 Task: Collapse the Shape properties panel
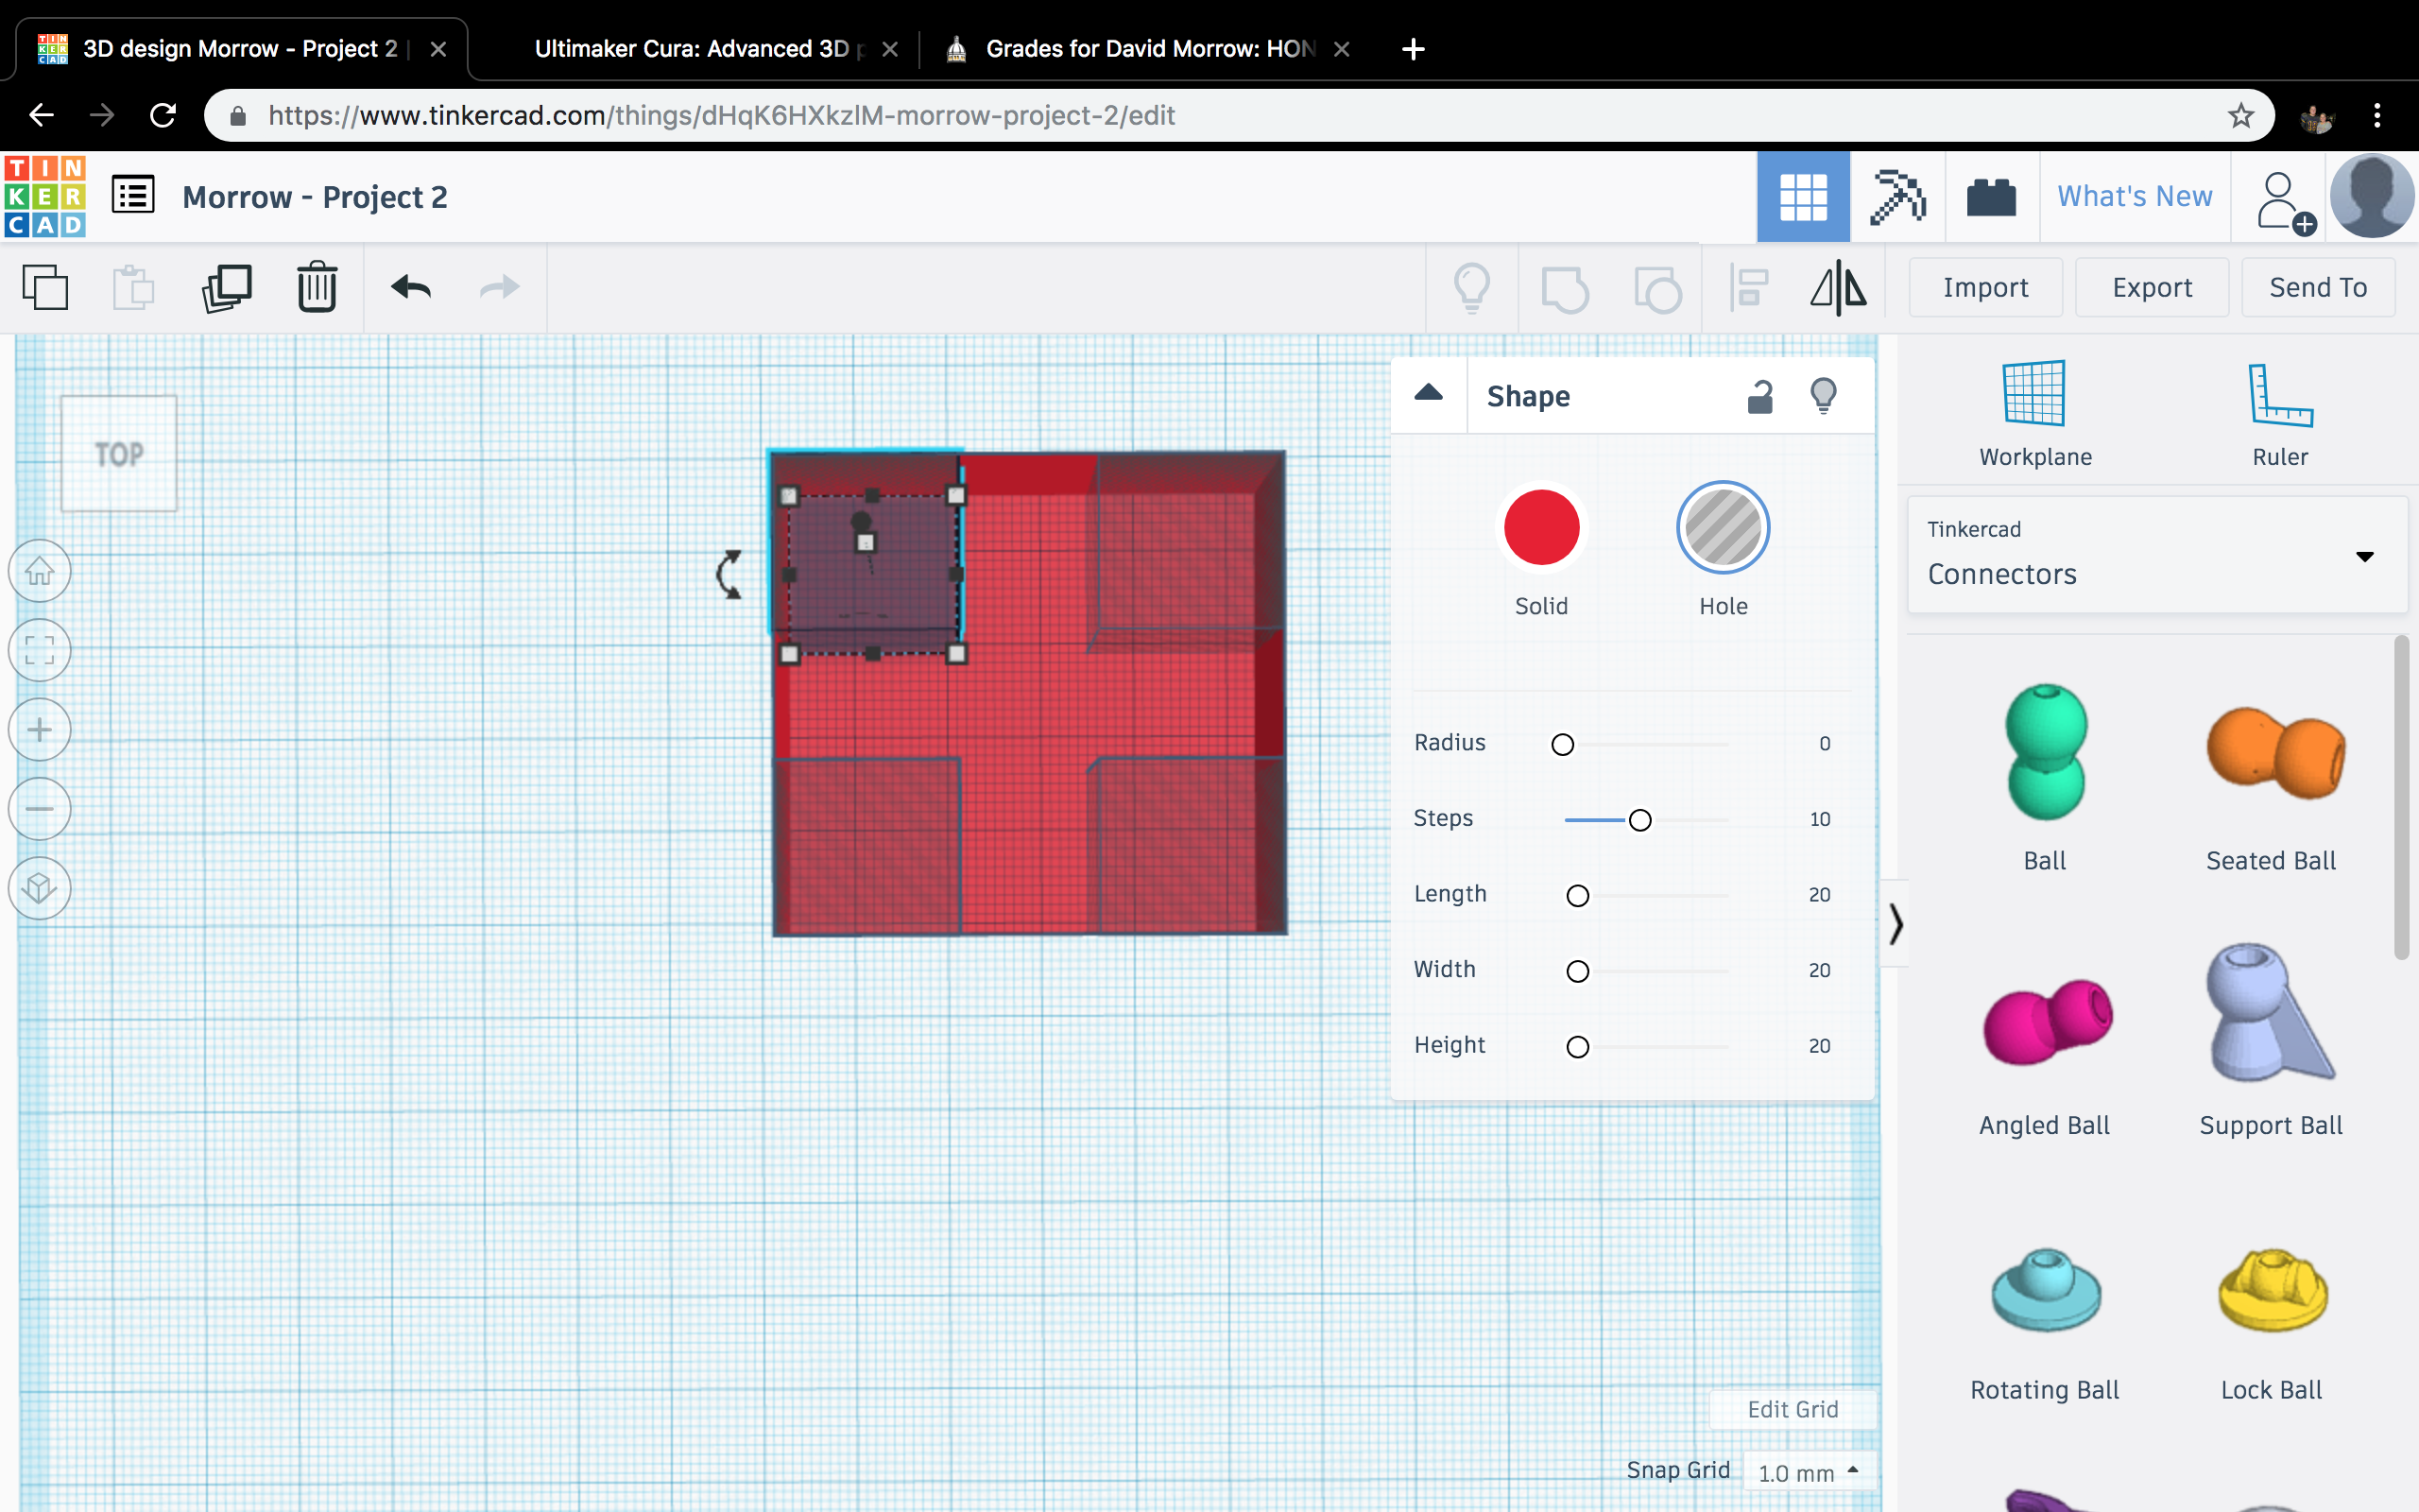(1428, 392)
